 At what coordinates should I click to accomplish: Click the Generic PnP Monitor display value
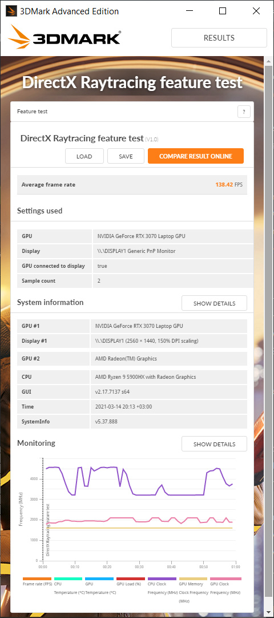[136, 251]
